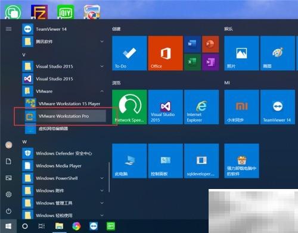Open the 腾讯软件 folder entry

[64, 42]
